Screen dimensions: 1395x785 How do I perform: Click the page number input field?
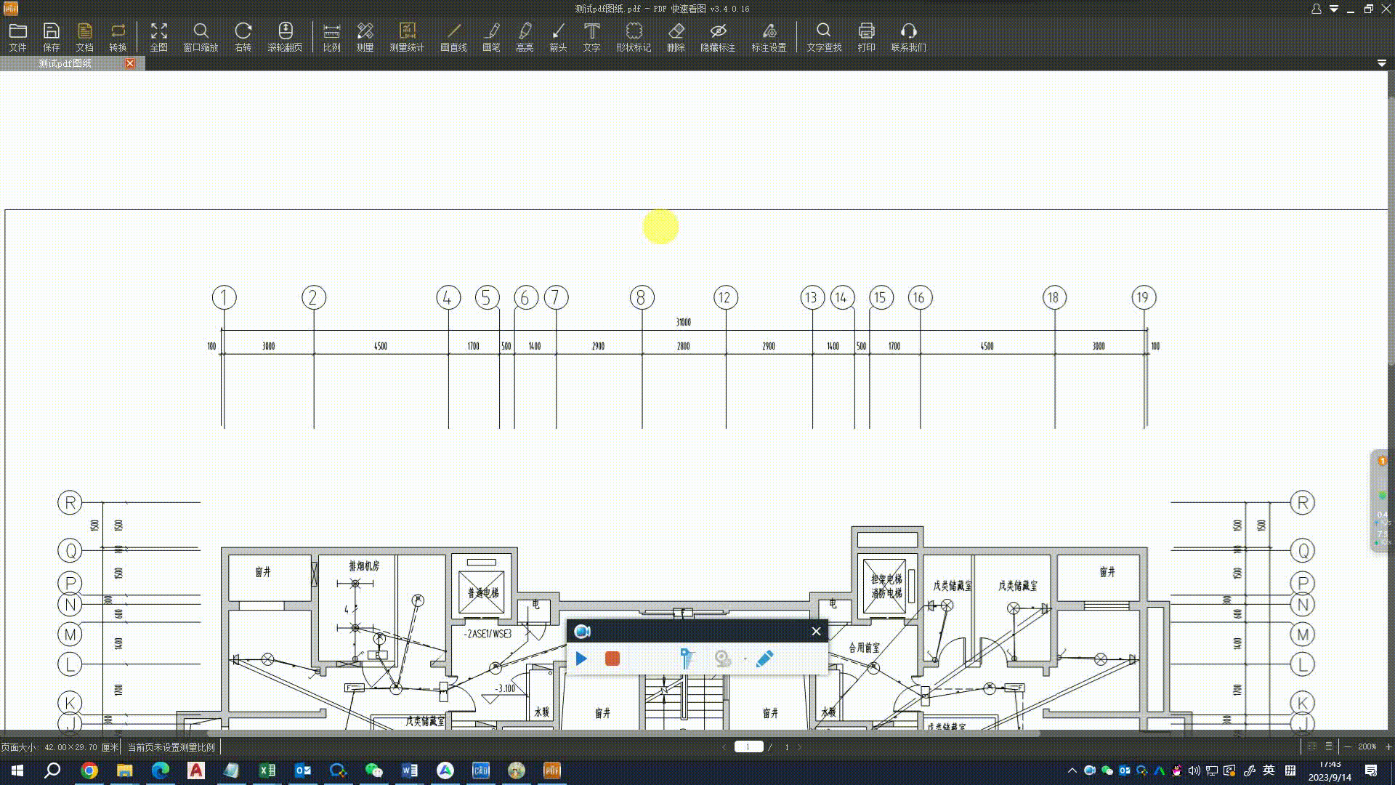tap(748, 746)
